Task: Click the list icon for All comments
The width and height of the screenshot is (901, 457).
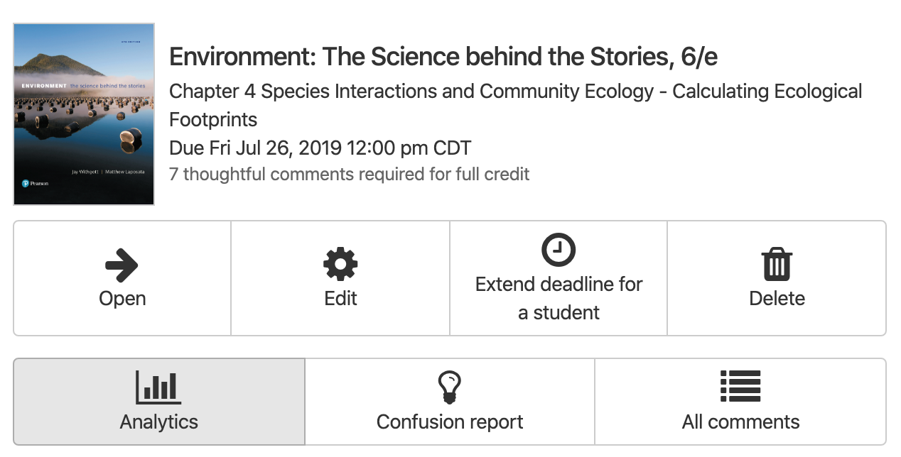Action: (x=740, y=387)
